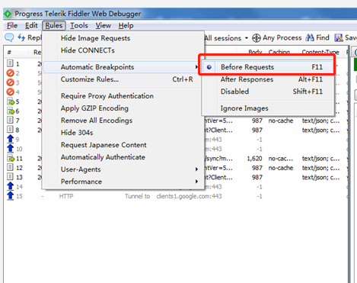Screen dimensions: 357x283
Task: Close the Rules menu
Action: point(54,26)
